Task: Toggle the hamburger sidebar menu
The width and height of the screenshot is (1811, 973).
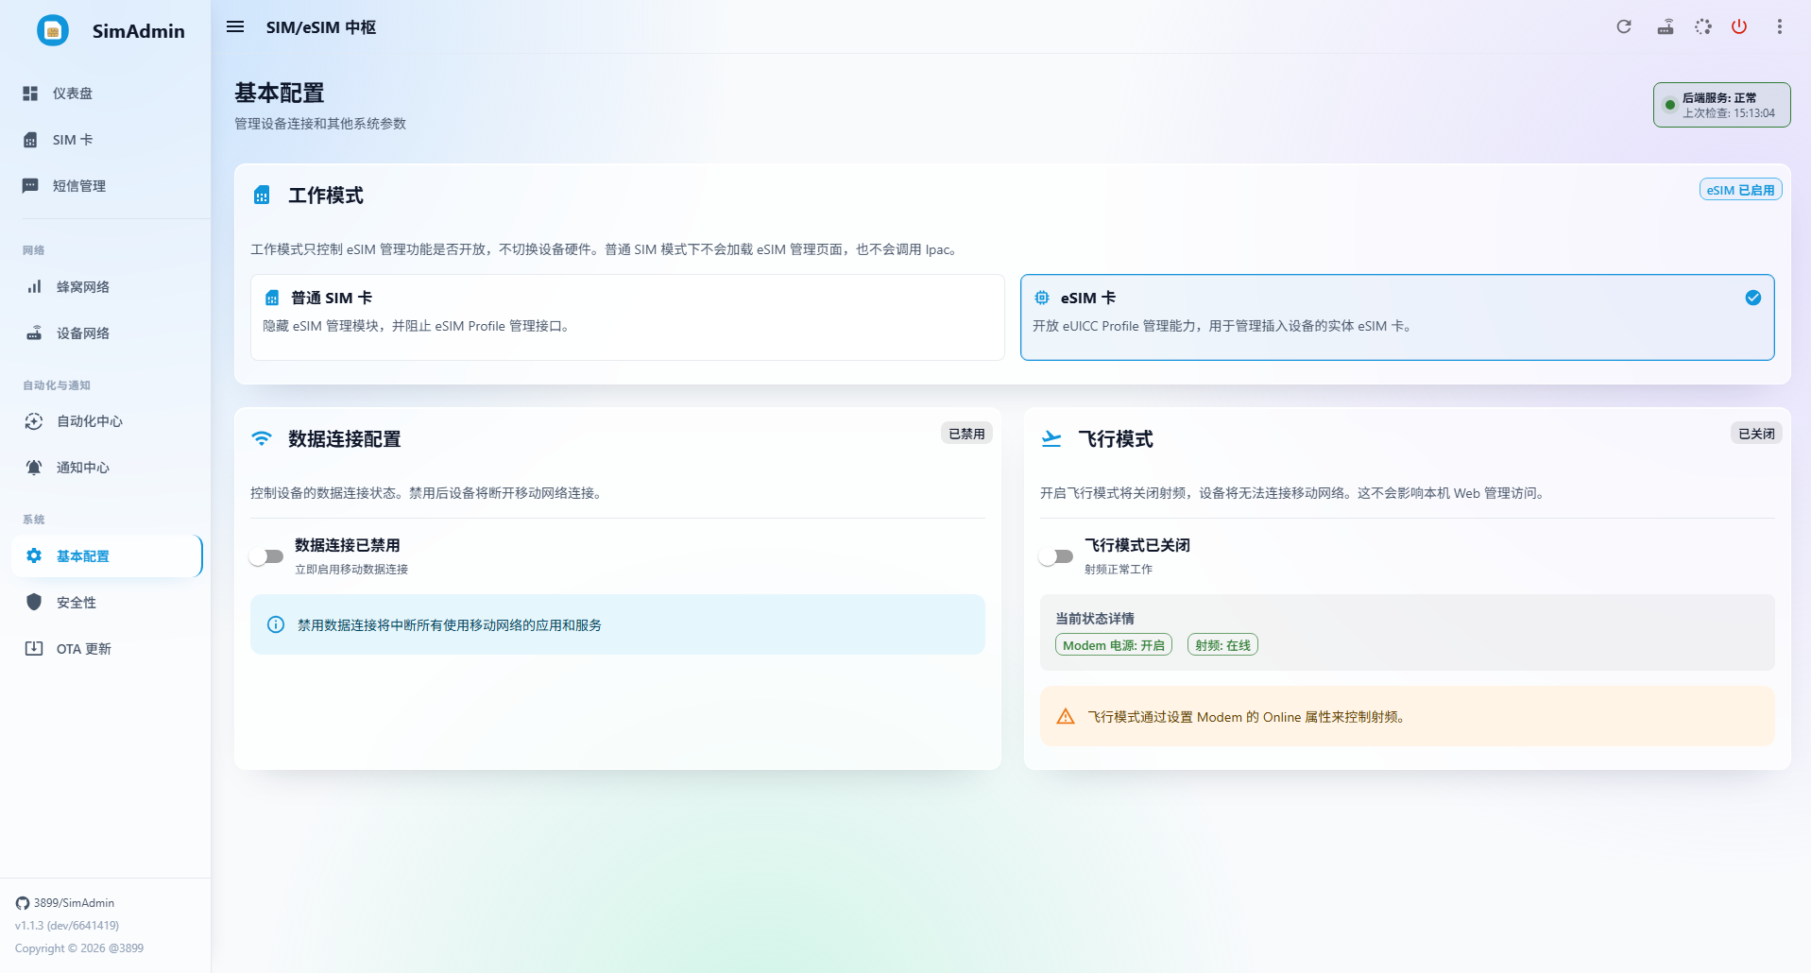Action: coord(235,26)
